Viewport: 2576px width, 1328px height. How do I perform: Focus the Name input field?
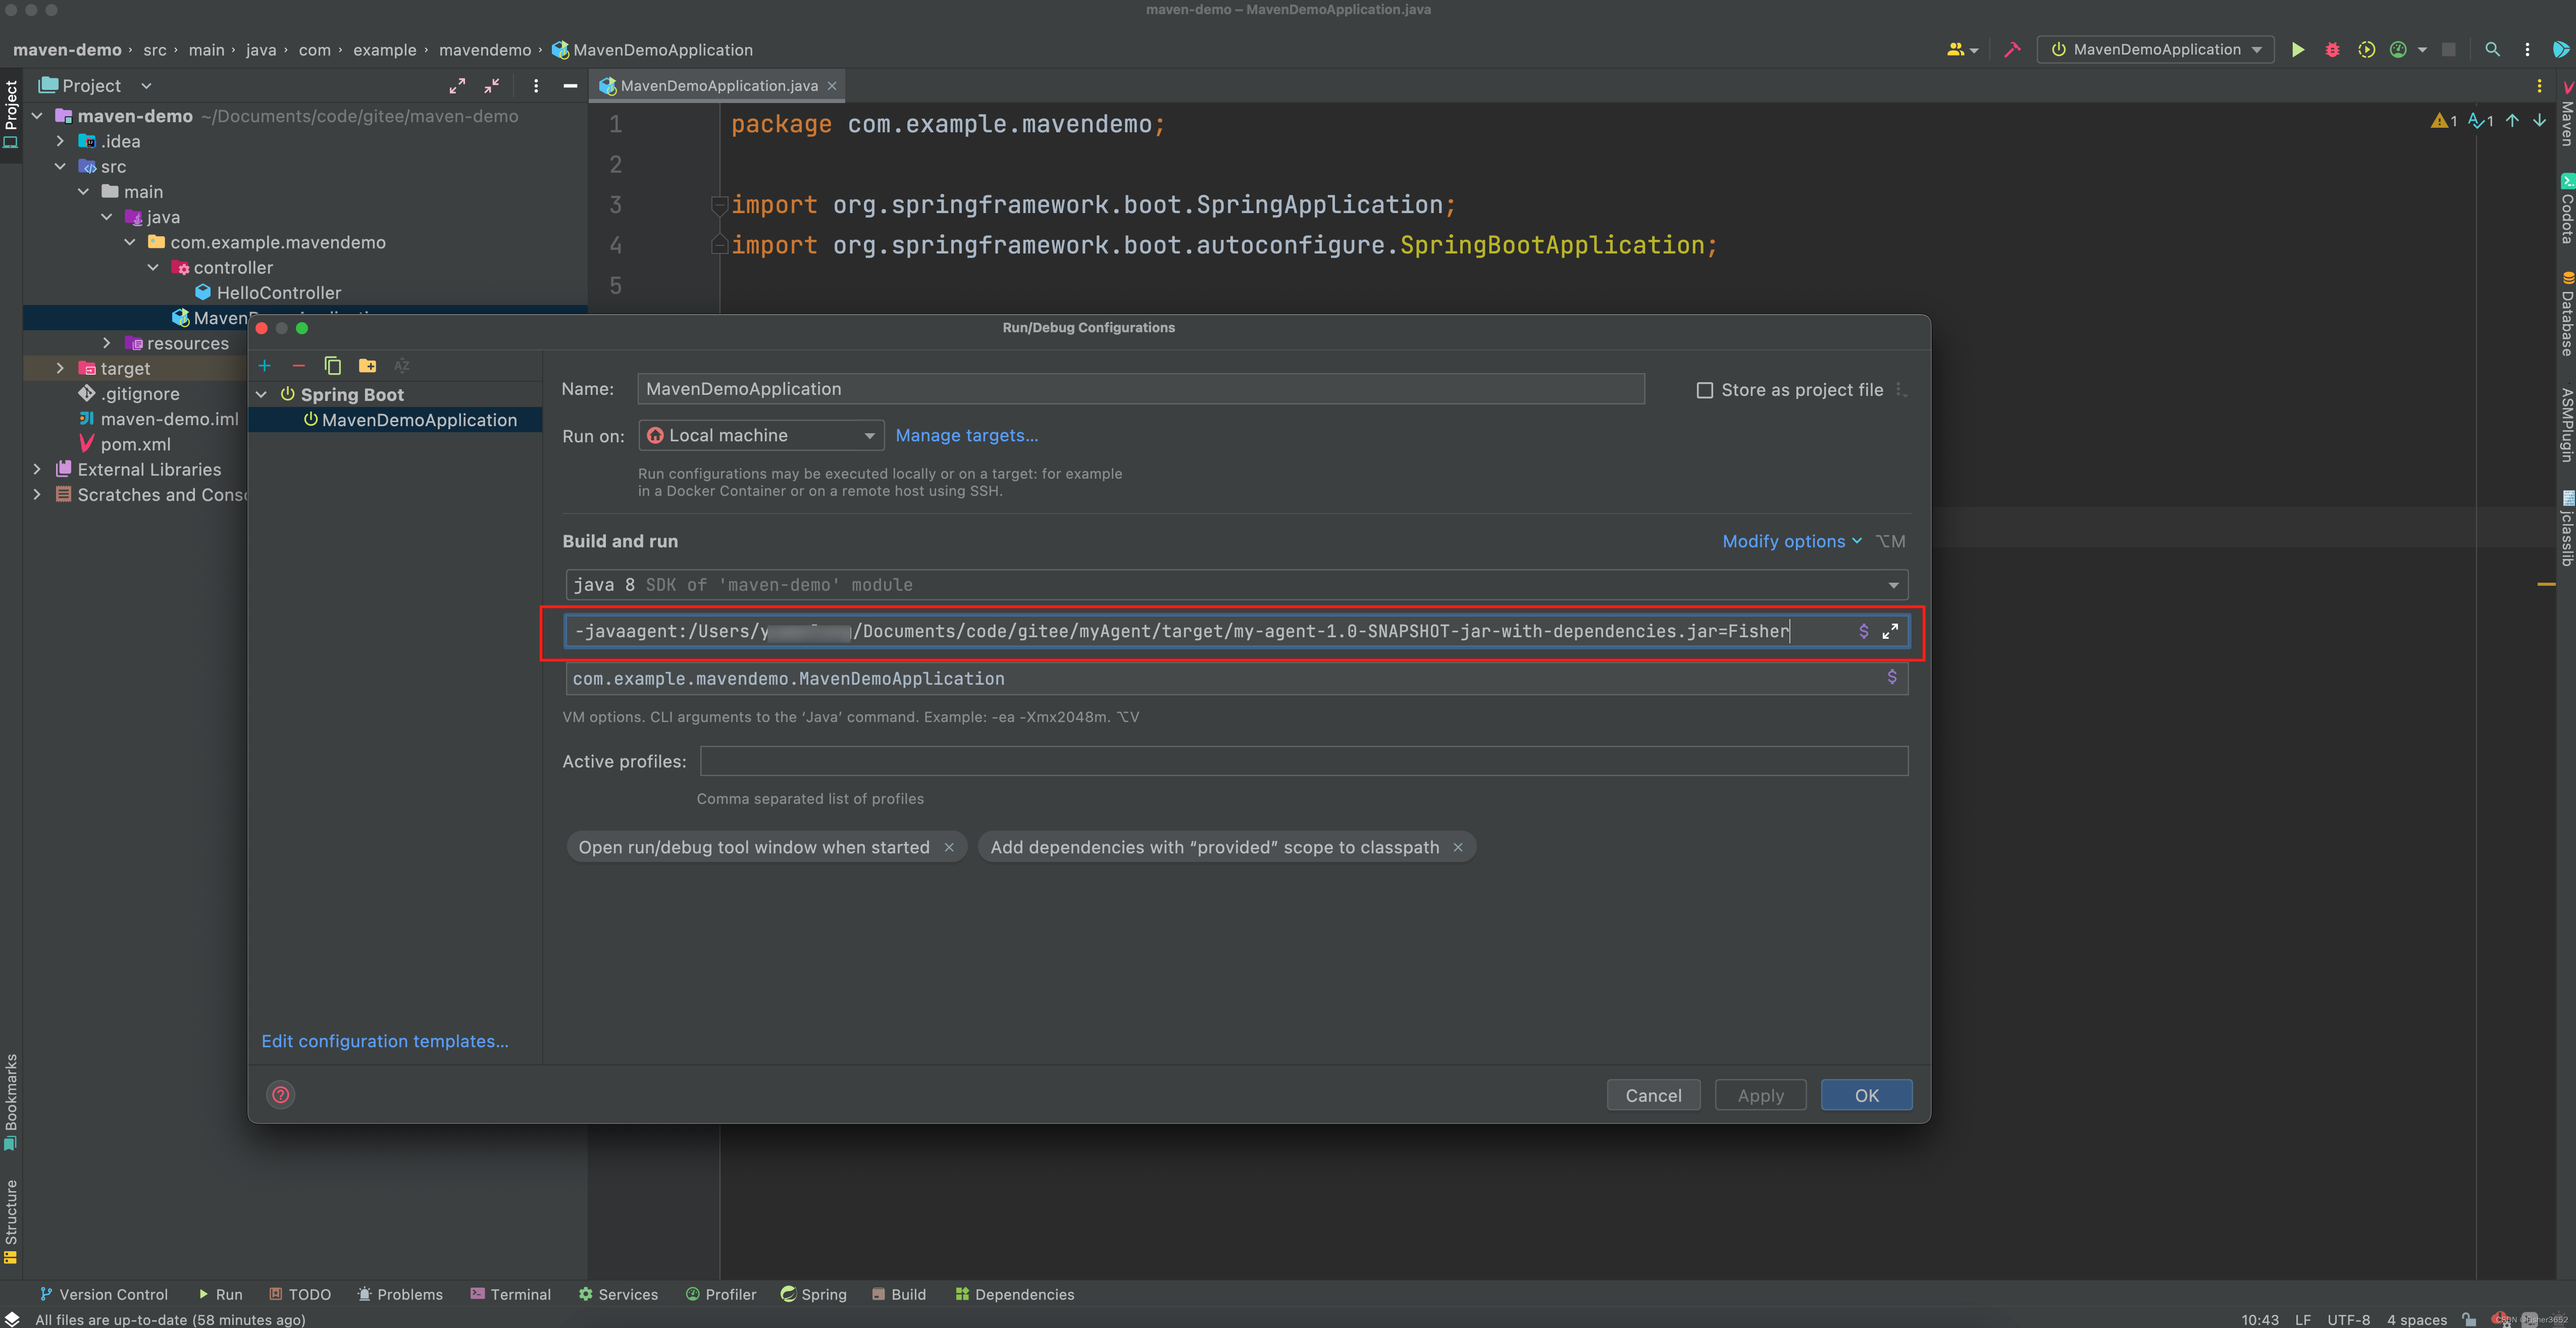1141,389
